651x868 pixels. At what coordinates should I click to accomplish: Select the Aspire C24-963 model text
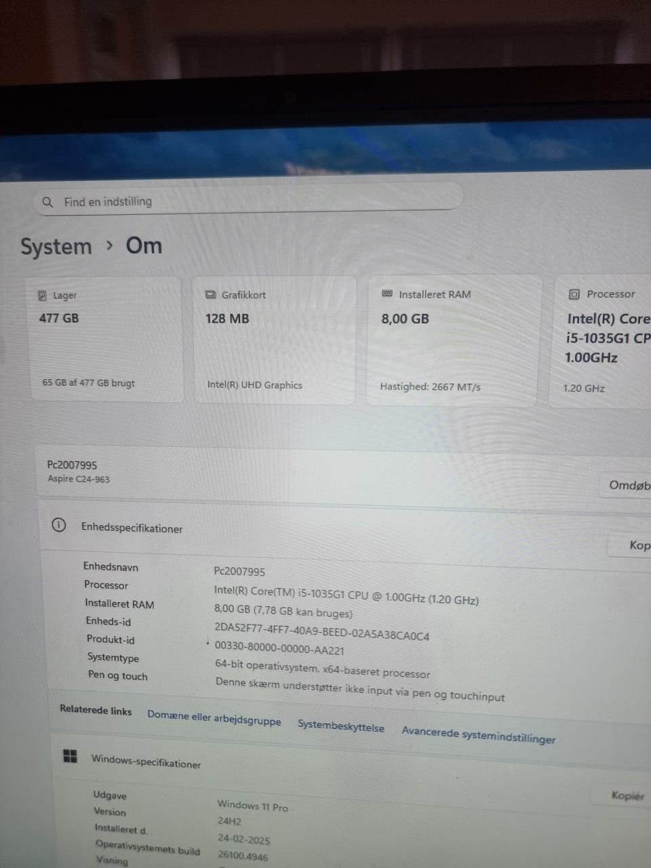tap(79, 479)
